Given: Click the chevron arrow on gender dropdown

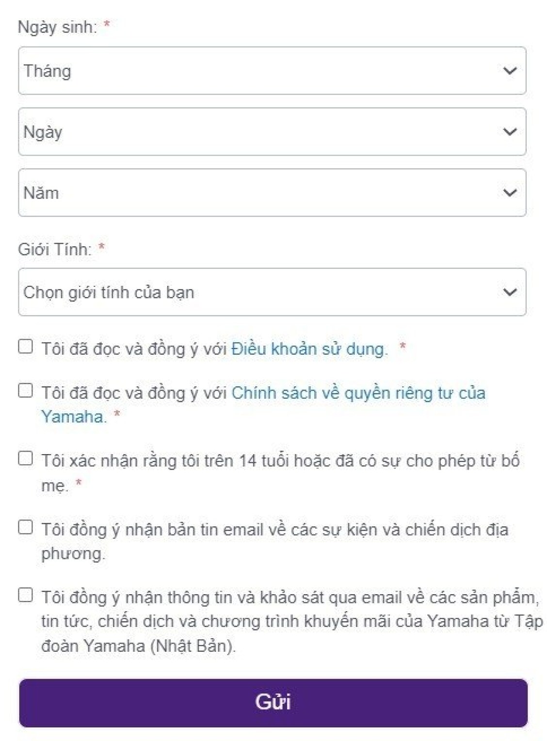Looking at the screenshot, I should click(510, 292).
